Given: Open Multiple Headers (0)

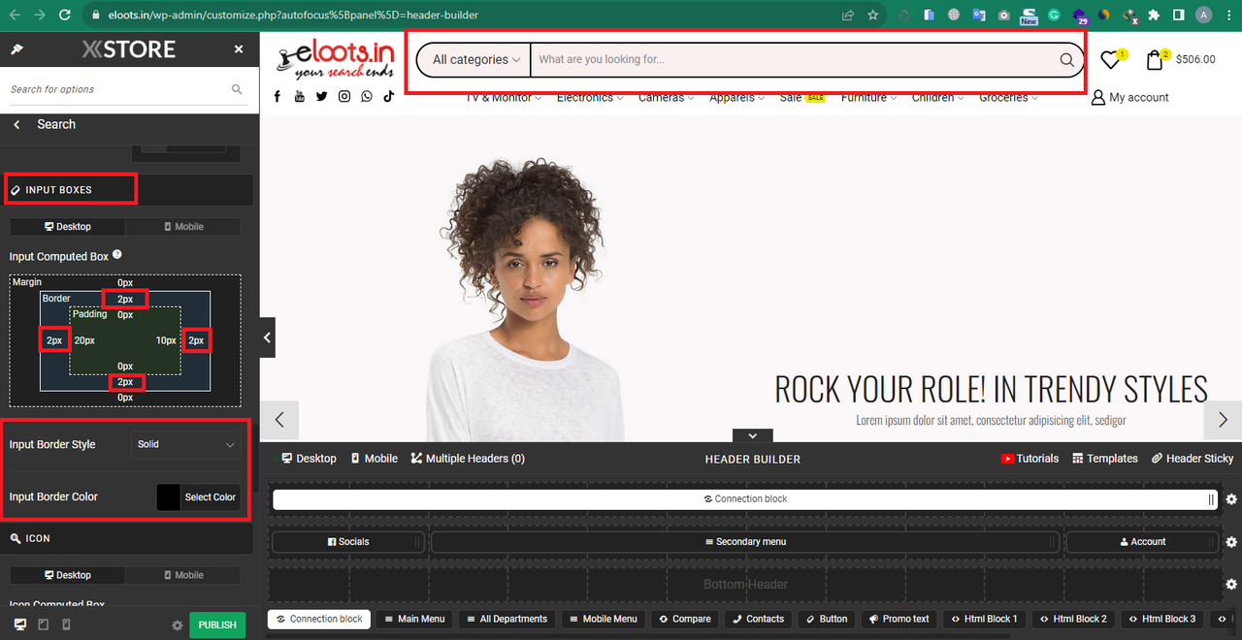Looking at the screenshot, I should click(x=468, y=459).
